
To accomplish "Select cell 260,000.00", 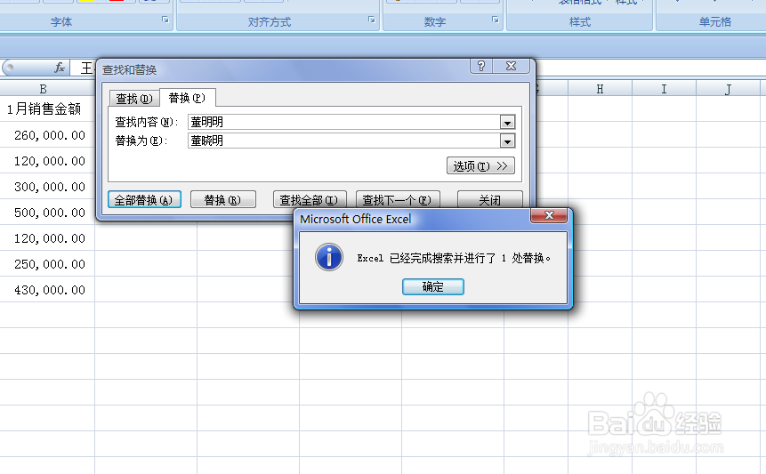I will [47, 135].
